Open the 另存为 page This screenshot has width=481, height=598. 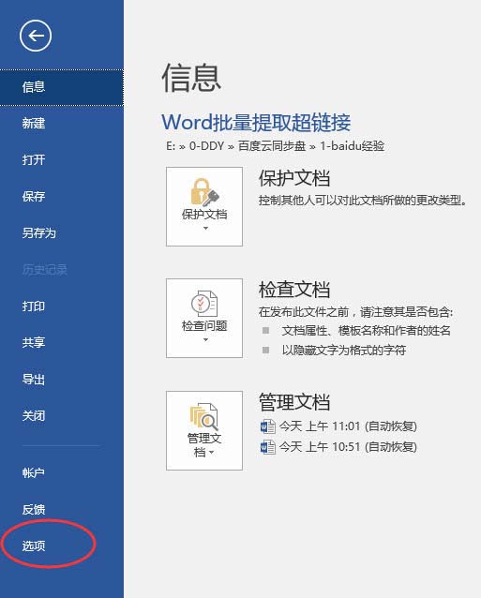tap(61, 232)
